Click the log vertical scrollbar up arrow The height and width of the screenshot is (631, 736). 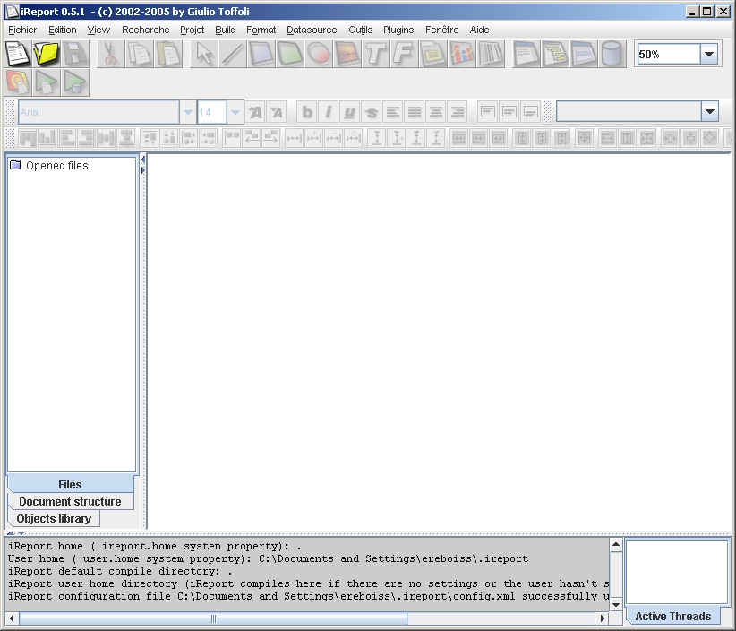(x=616, y=545)
